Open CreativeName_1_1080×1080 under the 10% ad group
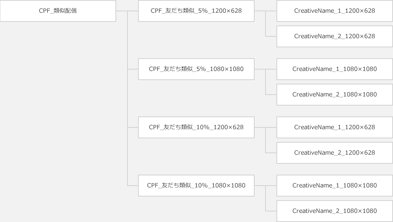The height and width of the screenshot is (222, 393). tap(335, 186)
